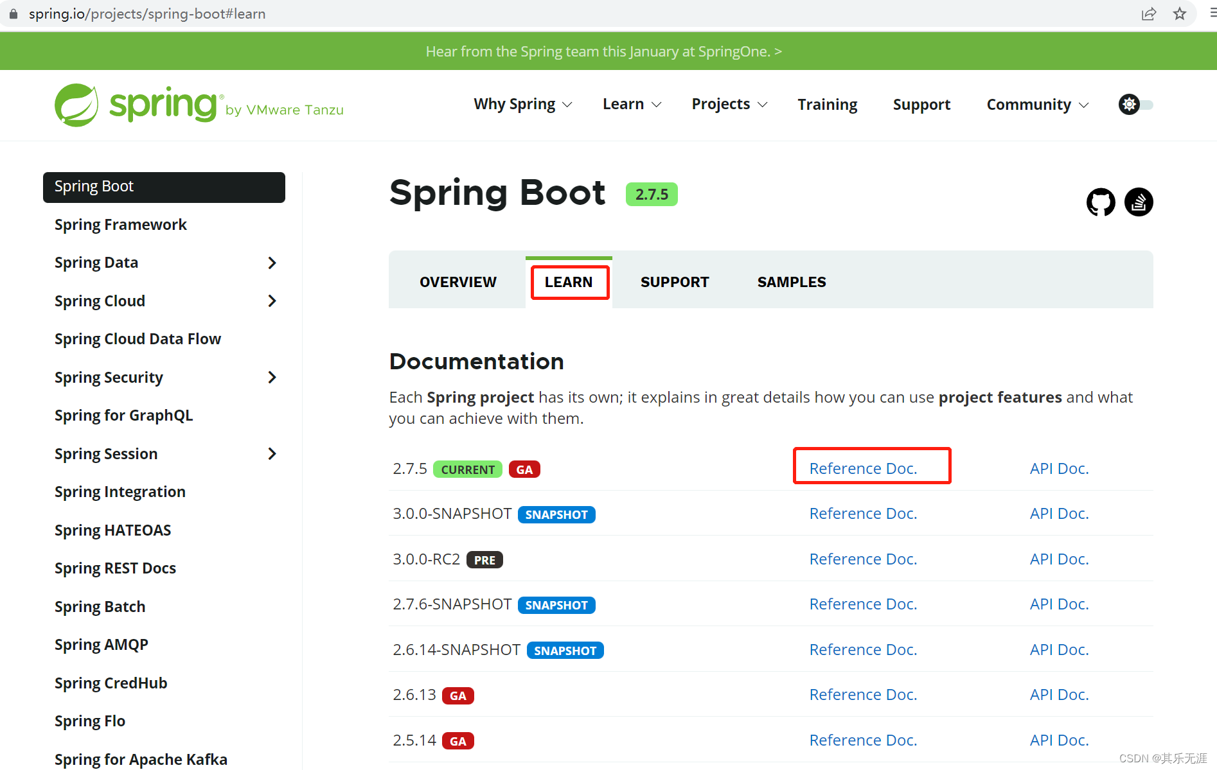The height and width of the screenshot is (770, 1217).
Task: Expand the Community dropdown menu
Action: (1038, 105)
